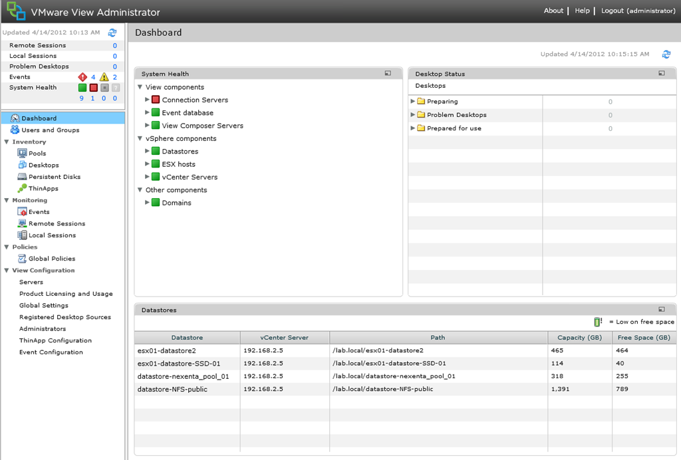Click the red System Health indicator
This screenshot has height=460, width=681.
(x=93, y=88)
